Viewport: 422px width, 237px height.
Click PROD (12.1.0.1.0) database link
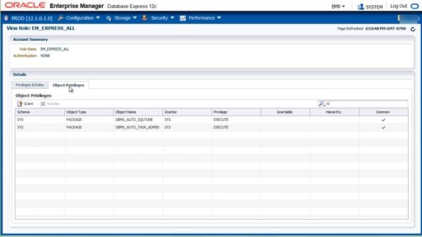point(32,18)
